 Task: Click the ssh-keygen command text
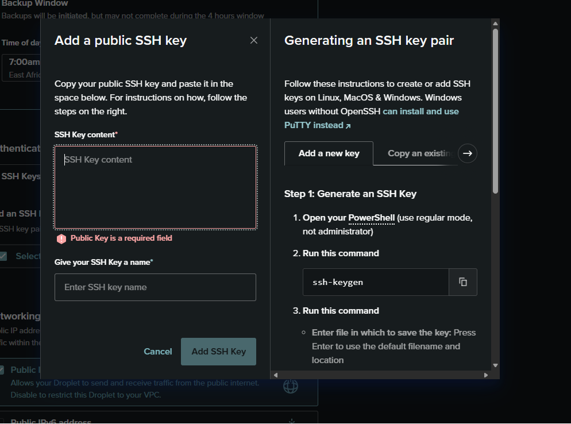click(338, 282)
